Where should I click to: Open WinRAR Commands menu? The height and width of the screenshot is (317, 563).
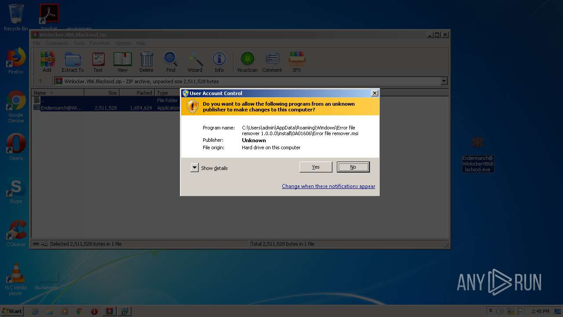[57, 43]
